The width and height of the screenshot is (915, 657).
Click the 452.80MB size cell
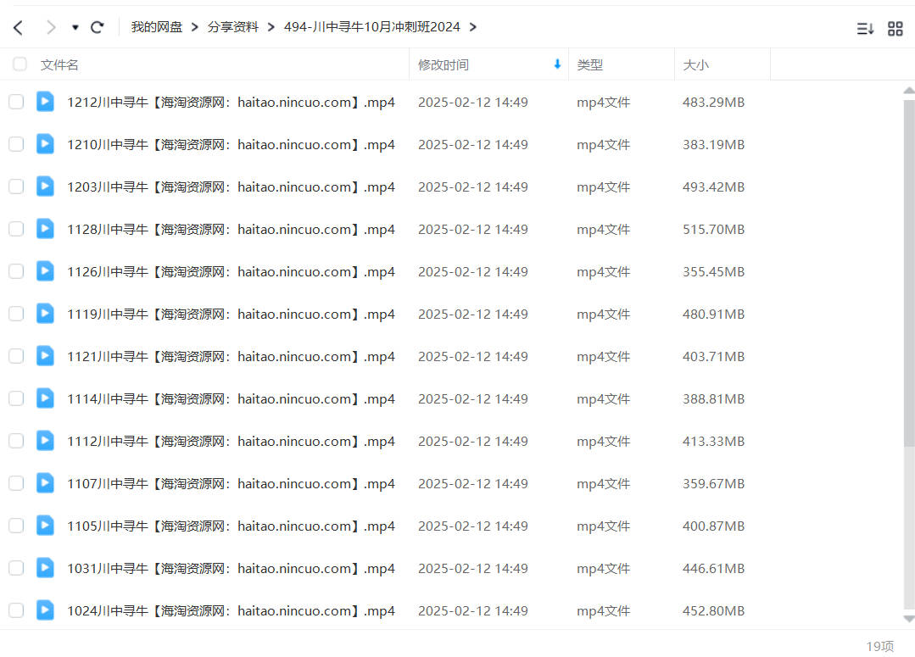[714, 611]
